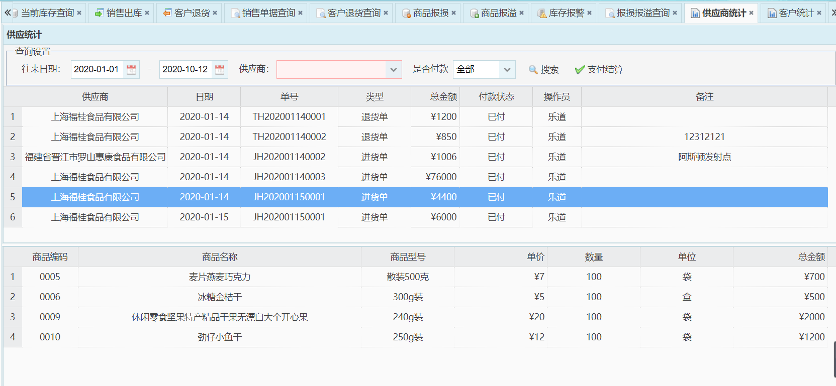
Task: Click the tab-scroll-left double arrow icon
Action: click(8, 13)
